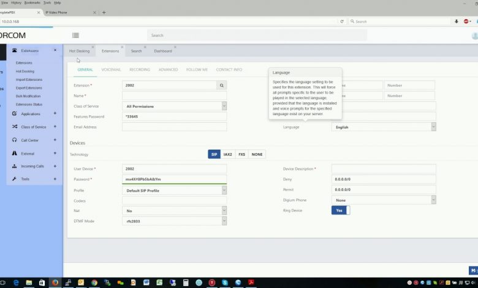
Task: Open the Firefox icon in Windows taskbar
Action: 55,282
